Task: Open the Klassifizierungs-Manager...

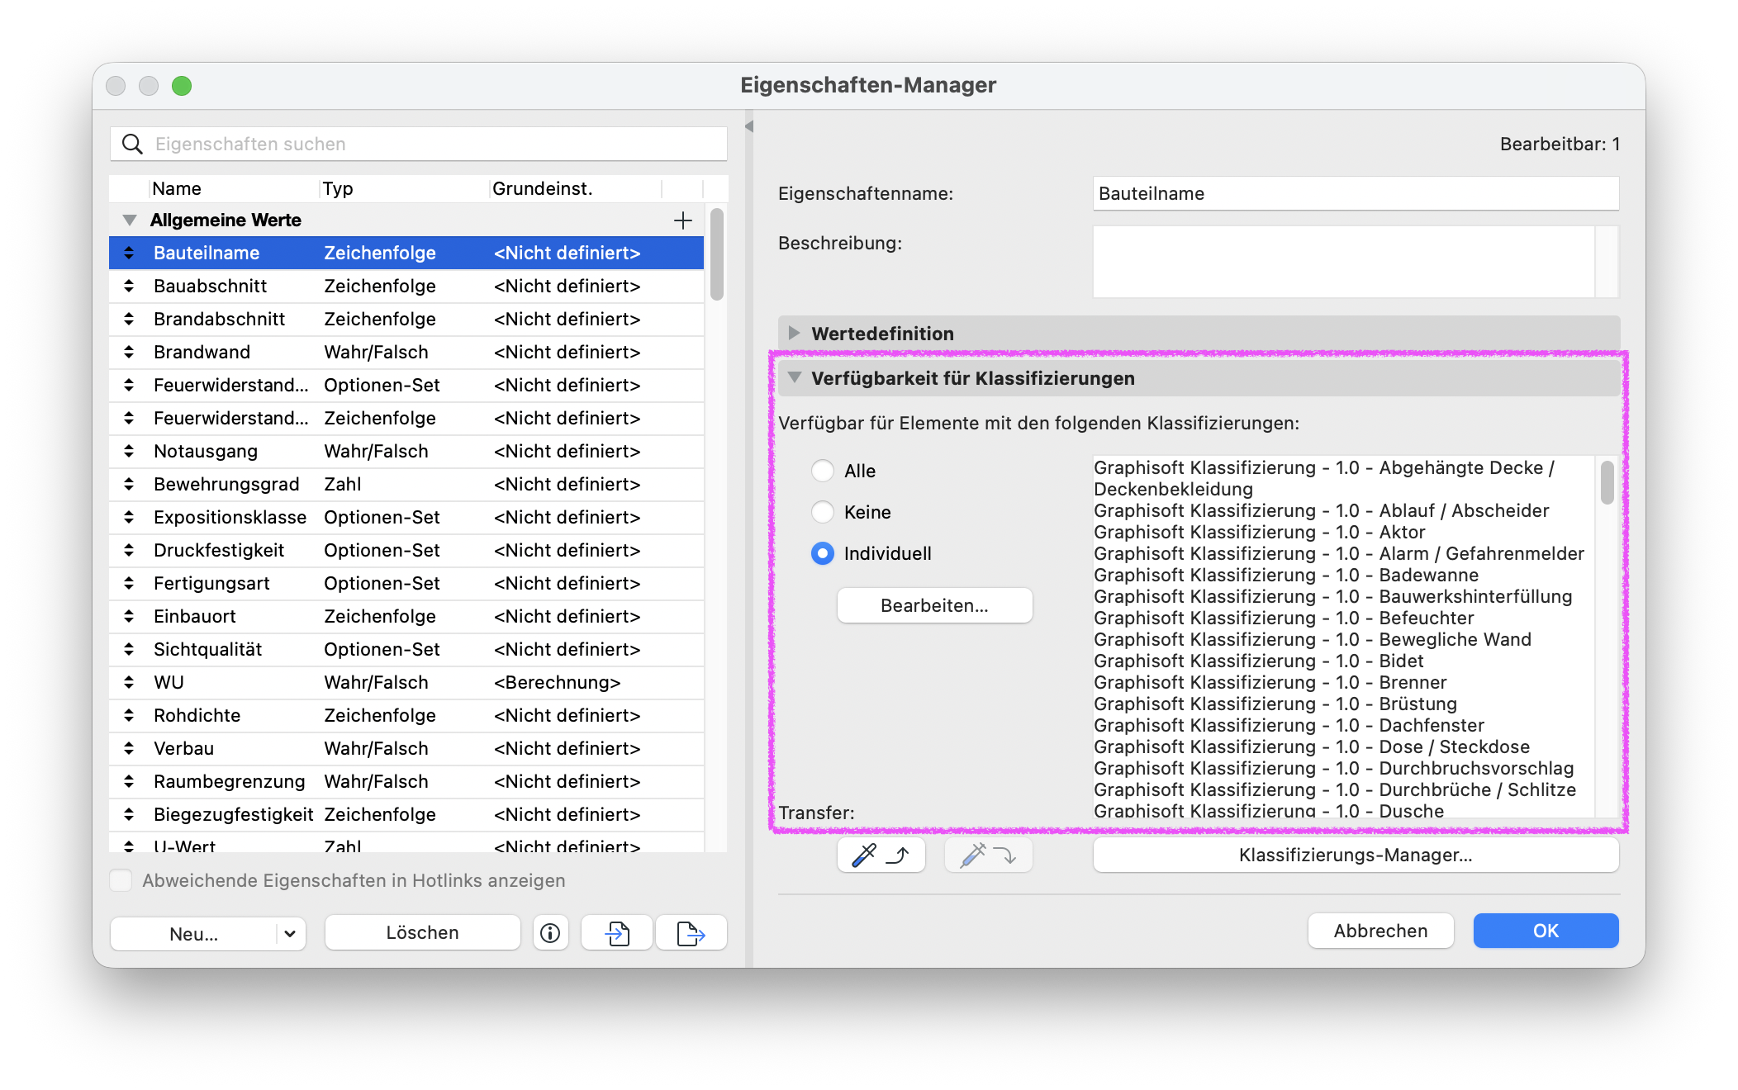Action: (1356, 855)
